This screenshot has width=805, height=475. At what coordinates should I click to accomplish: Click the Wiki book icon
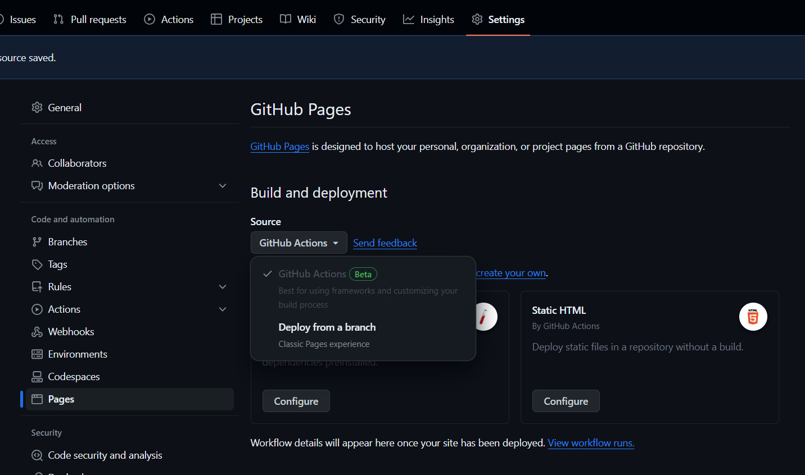286,19
